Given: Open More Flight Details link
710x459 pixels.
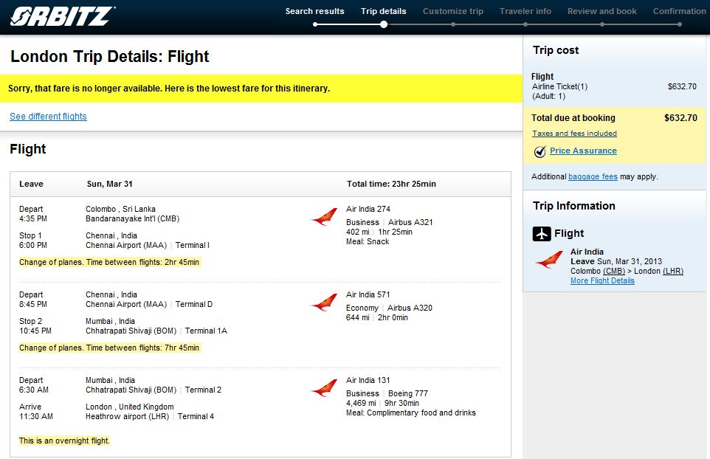Looking at the screenshot, I should tap(602, 280).
